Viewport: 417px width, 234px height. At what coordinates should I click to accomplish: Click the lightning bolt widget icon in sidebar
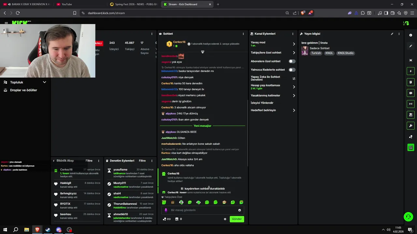pyautogui.click(x=410, y=71)
